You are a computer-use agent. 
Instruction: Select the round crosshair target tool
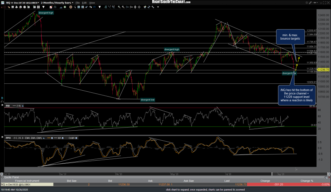(71, 7)
